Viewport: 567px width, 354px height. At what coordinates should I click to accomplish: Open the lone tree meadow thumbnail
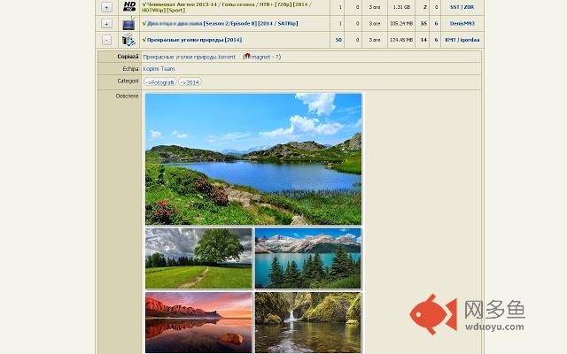pos(198,258)
